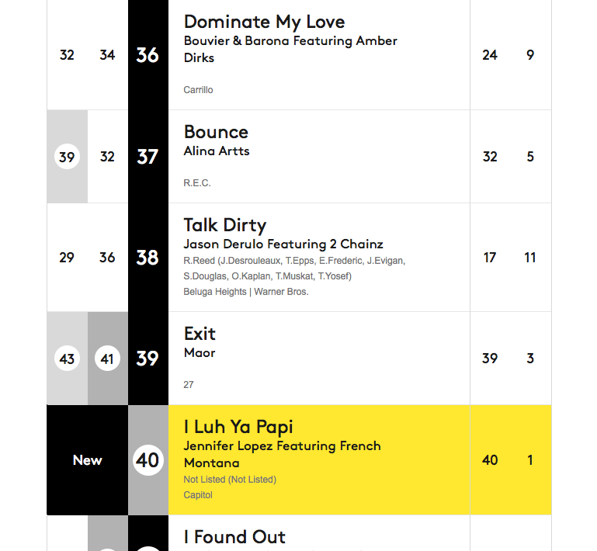Click the circled 43 badge in Exit row
597x551 pixels.
[x=67, y=359]
